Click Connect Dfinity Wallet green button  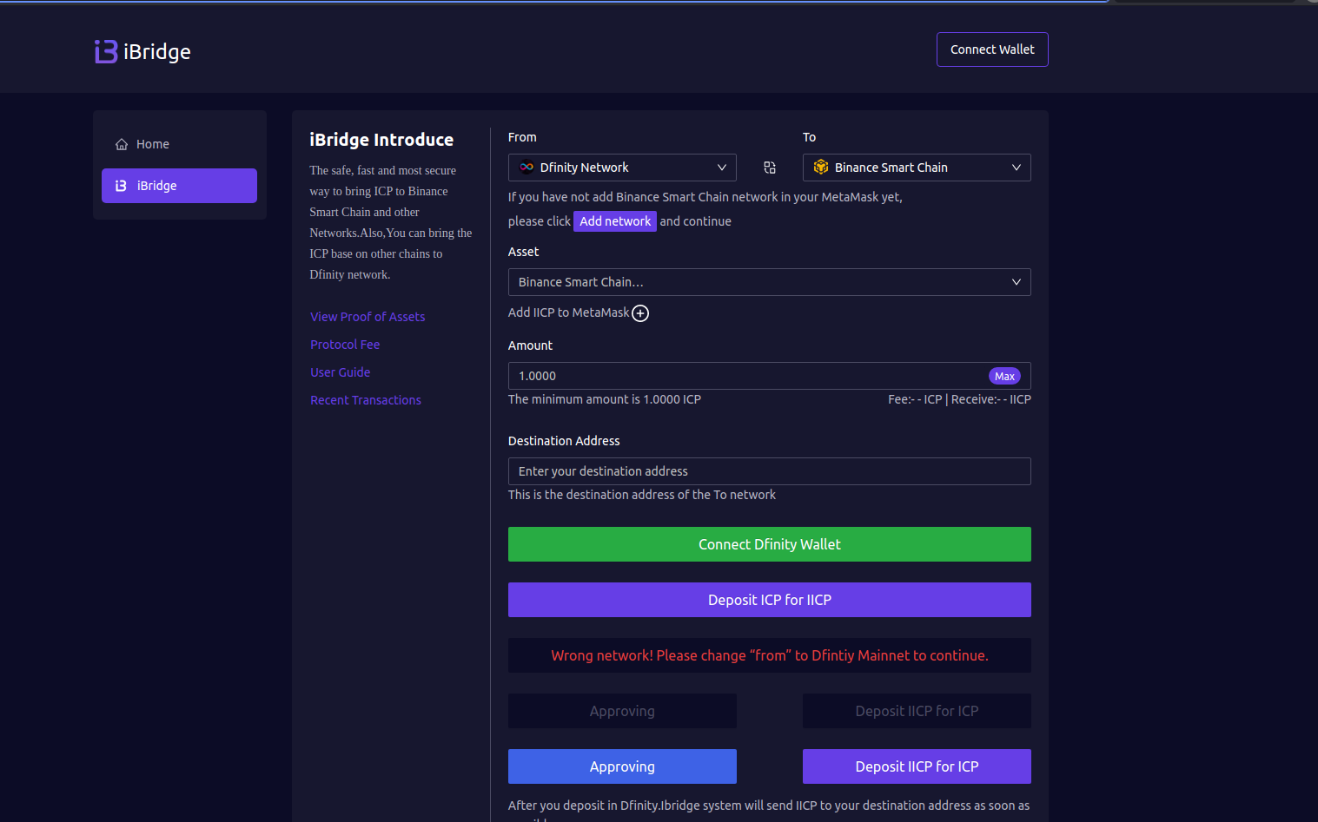point(770,544)
